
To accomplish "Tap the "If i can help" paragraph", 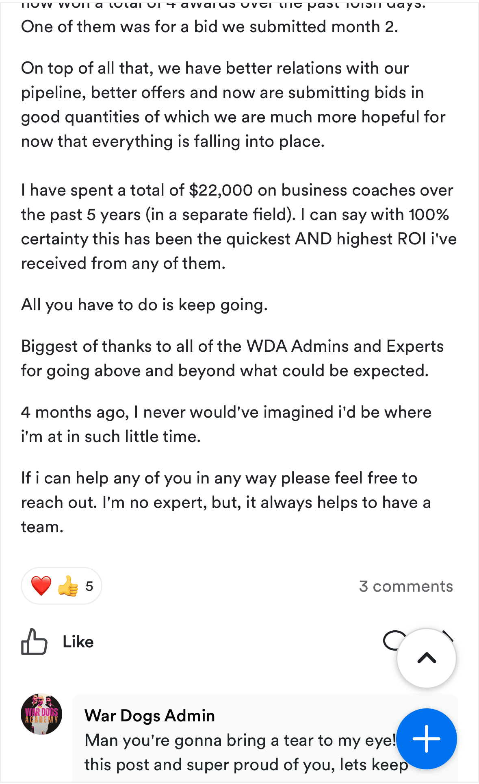I will tap(226, 502).
